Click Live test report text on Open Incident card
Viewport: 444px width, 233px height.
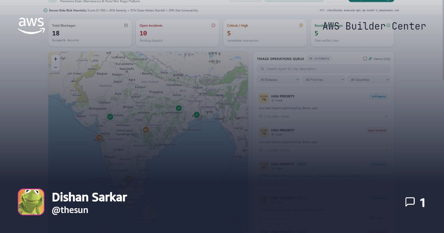288,142
